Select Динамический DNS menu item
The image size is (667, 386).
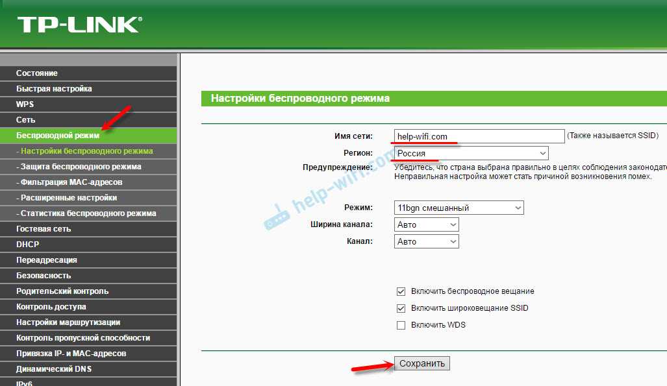click(54, 369)
